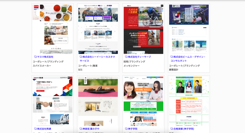Select the handshake construction company thumbnail
245x133 pixels.
tap(52, 101)
